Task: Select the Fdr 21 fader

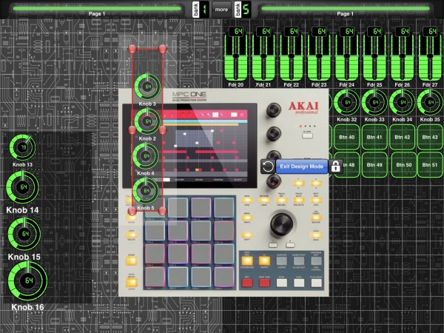Action: [x=263, y=54]
